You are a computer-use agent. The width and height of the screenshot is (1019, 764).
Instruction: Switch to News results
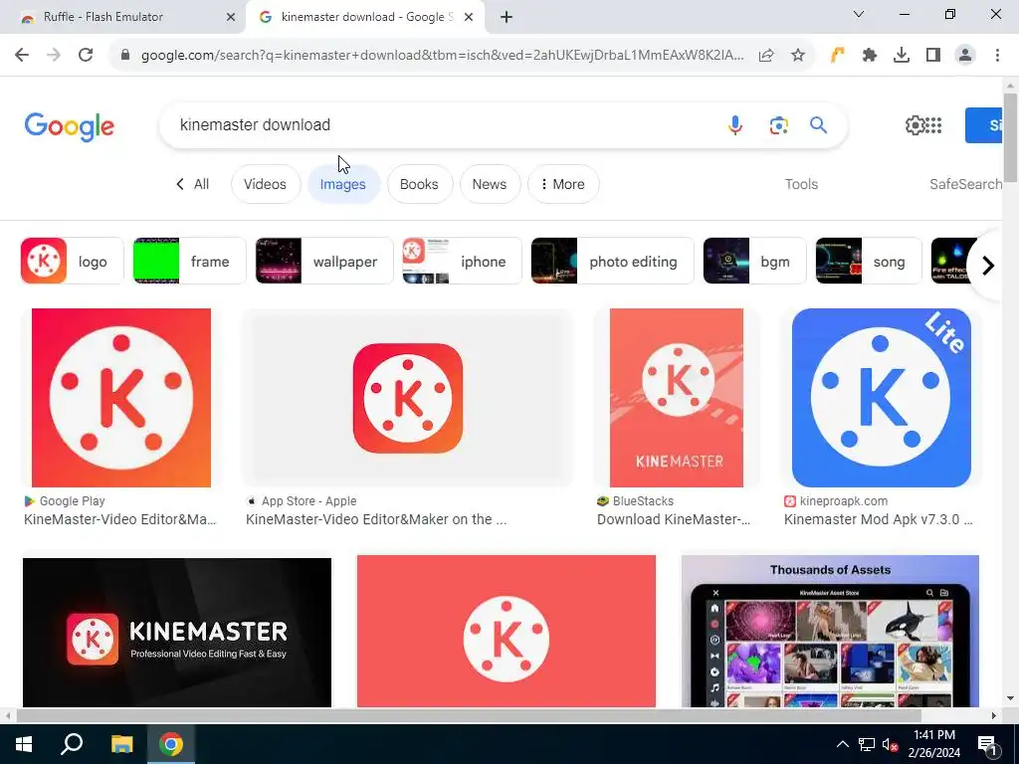(490, 184)
